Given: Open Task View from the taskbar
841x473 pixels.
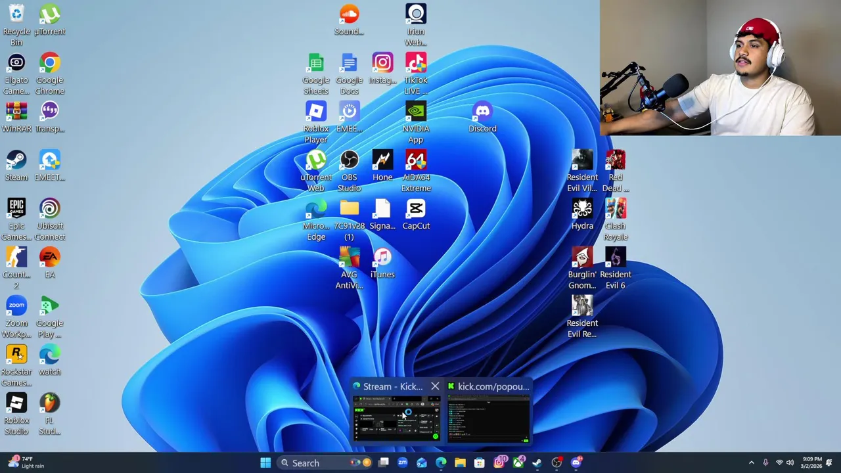Looking at the screenshot, I should coord(384,462).
